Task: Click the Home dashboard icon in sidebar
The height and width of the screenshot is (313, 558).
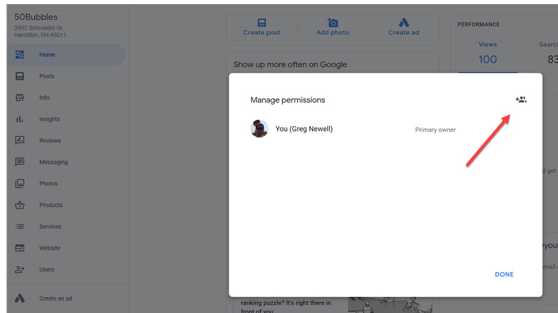Action: pyautogui.click(x=20, y=54)
